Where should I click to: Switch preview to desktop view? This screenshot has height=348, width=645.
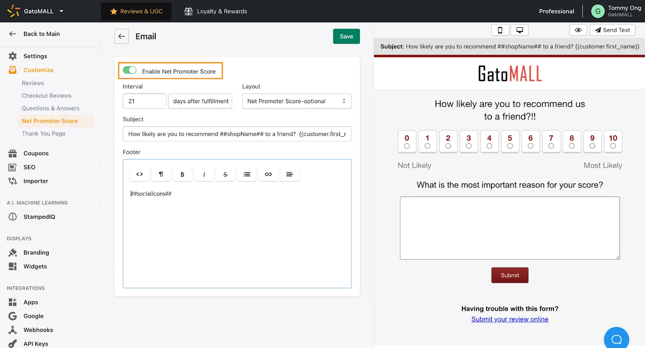pos(520,30)
